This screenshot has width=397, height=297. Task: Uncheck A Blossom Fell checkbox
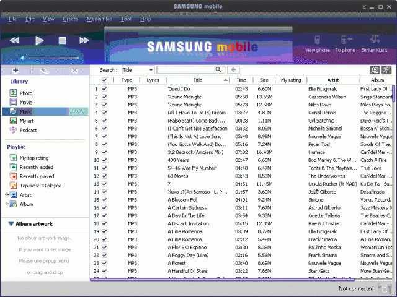pos(104,200)
